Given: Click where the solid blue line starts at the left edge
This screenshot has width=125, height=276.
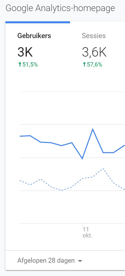Looking at the screenshot, I should point(20,136).
